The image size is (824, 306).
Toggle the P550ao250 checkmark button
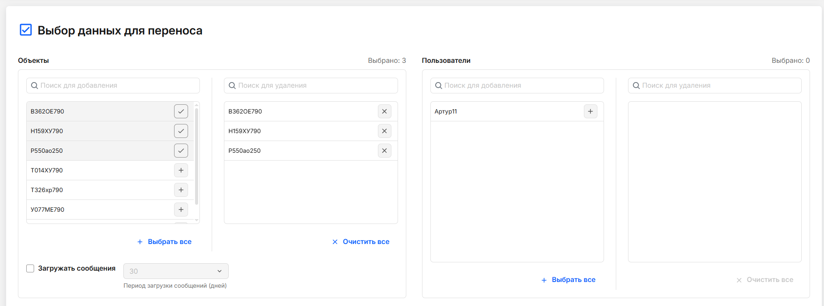tap(181, 151)
